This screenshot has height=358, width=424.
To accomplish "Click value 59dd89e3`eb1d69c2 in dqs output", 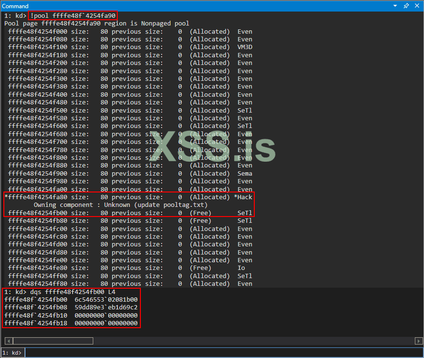I will click(x=106, y=307).
